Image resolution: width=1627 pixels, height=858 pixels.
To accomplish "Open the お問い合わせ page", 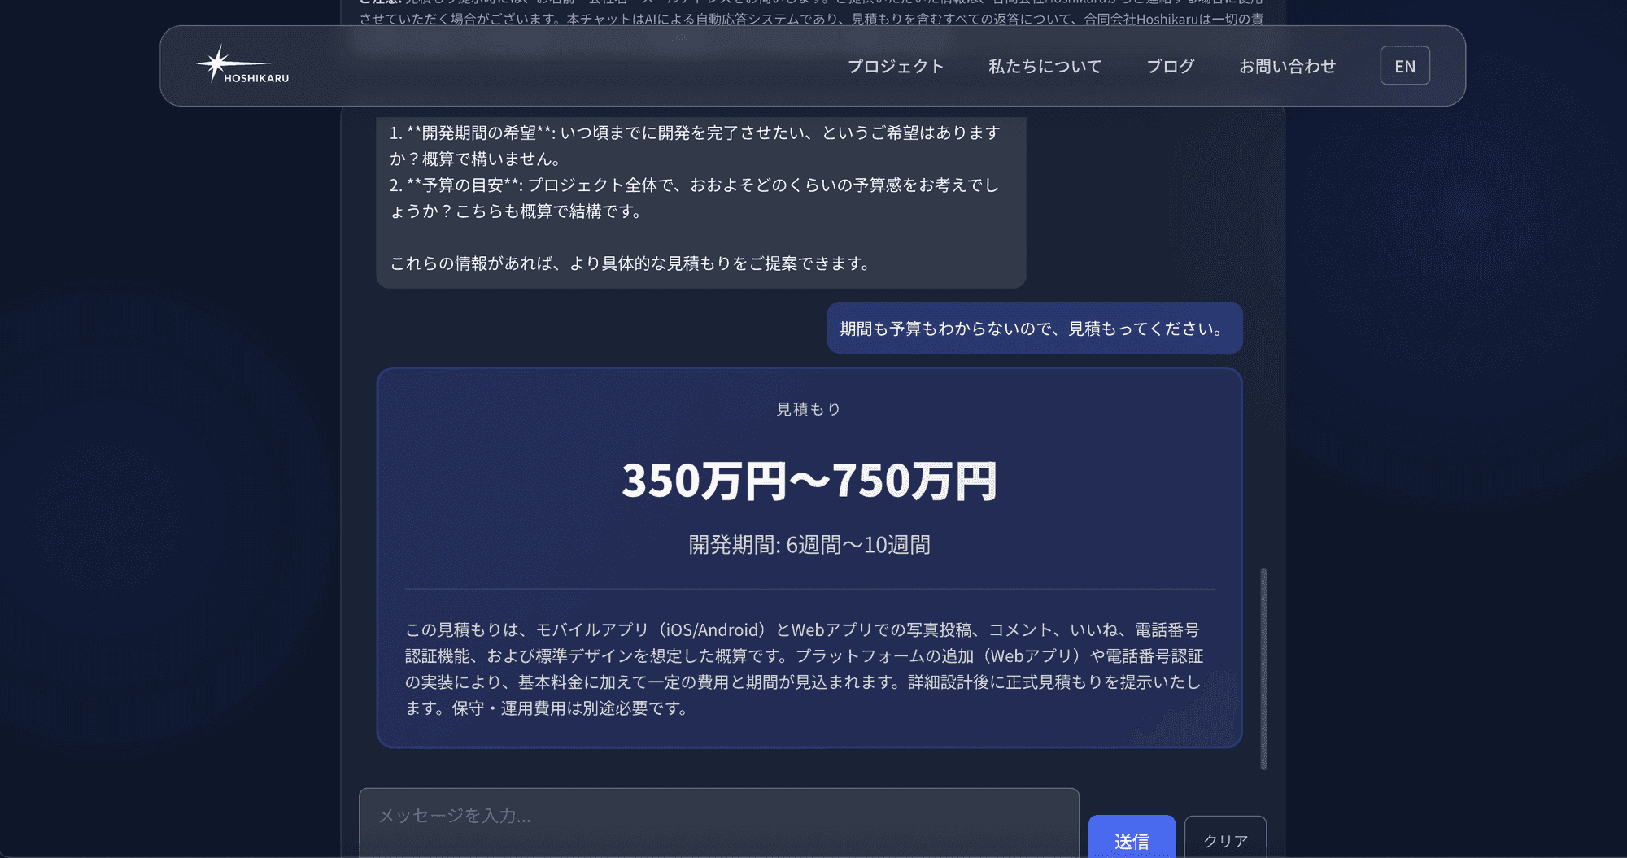I will (x=1287, y=66).
